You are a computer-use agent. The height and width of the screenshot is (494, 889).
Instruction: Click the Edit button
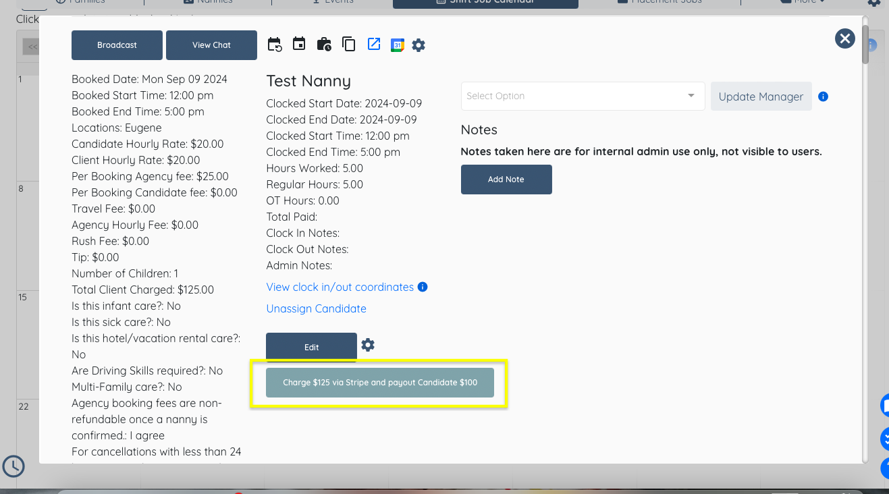[311, 347]
